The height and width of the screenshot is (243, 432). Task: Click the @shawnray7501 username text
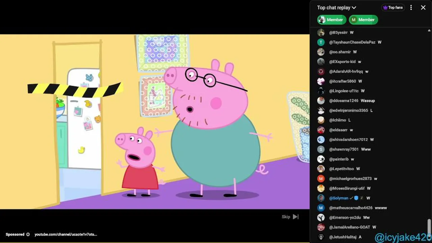coord(344,149)
